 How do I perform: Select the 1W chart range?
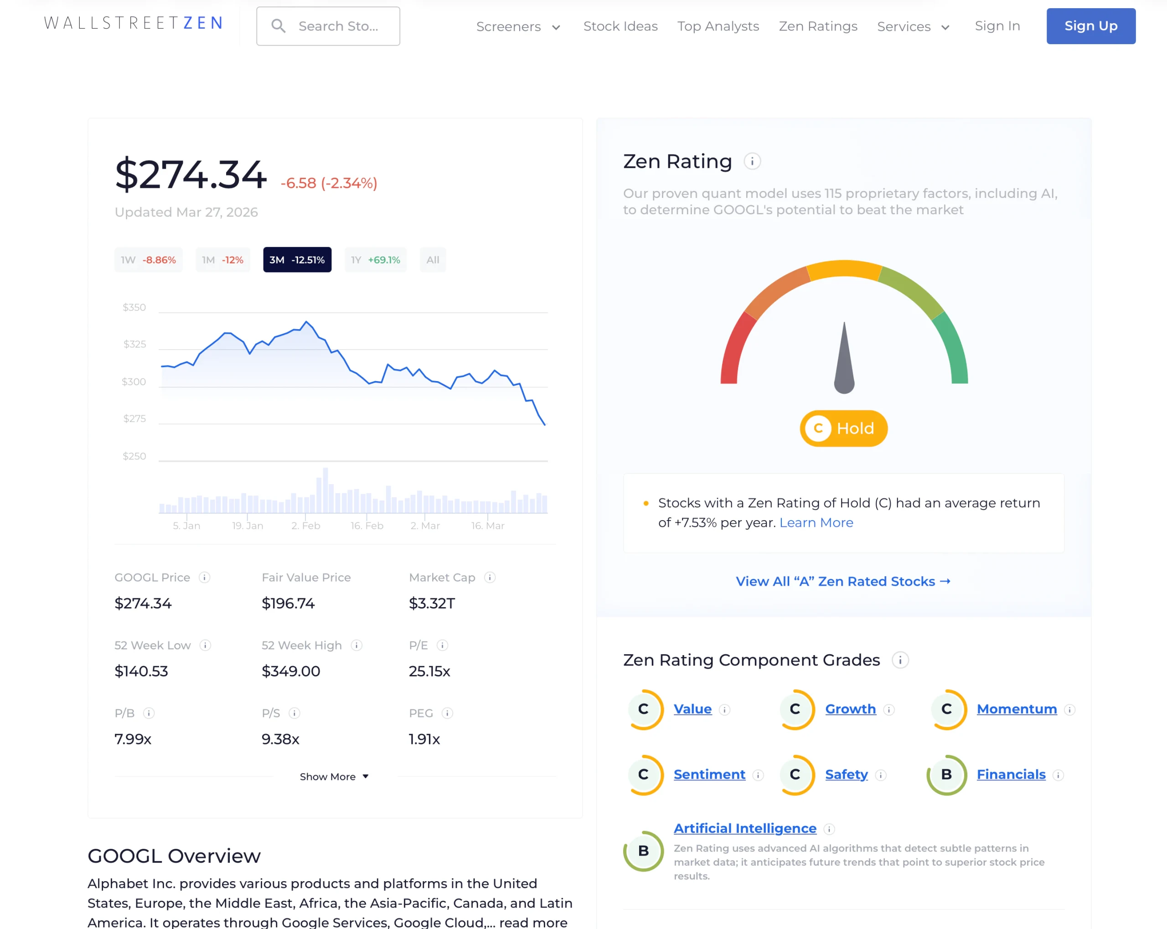point(148,260)
